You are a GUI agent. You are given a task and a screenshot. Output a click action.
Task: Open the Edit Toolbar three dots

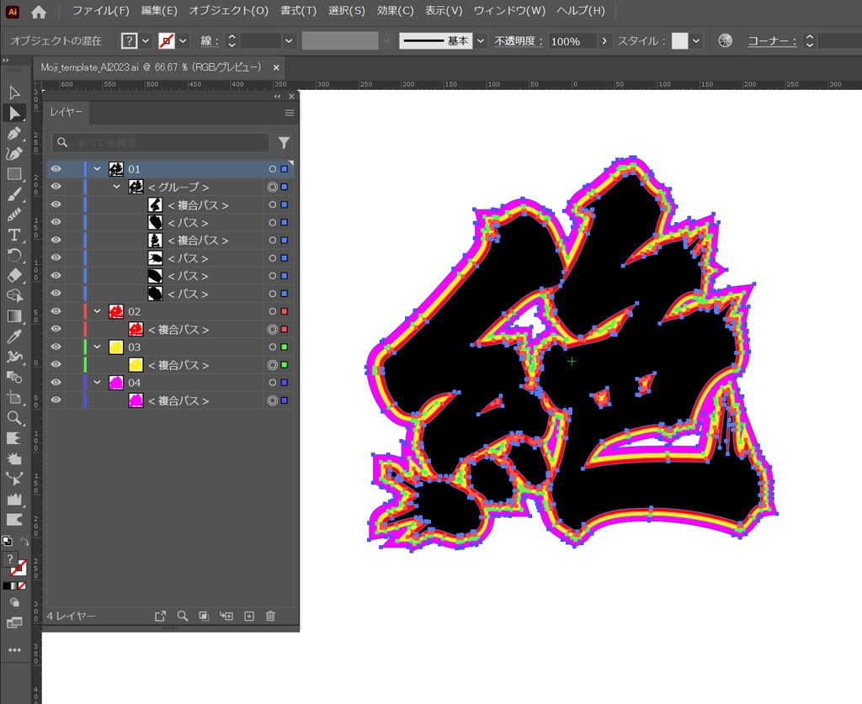tap(14, 649)
